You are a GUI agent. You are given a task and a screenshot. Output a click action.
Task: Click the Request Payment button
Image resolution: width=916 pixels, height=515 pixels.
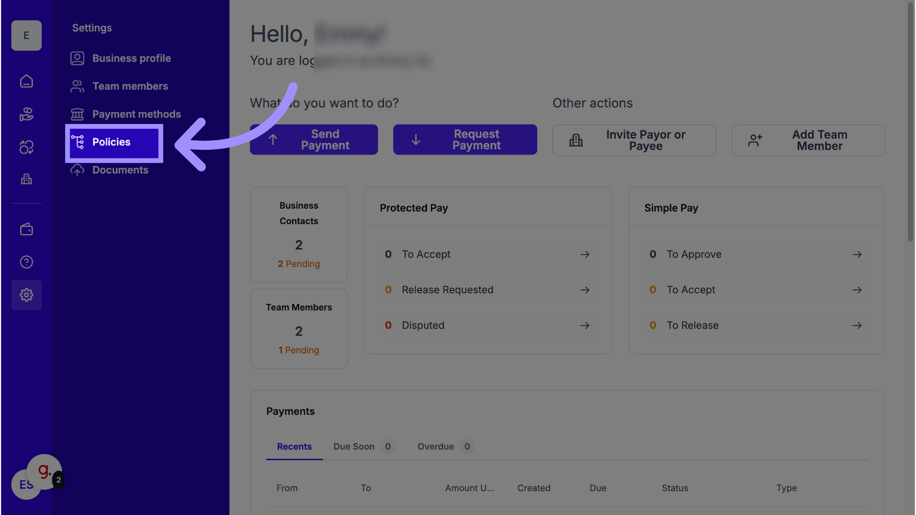point(465,140)
